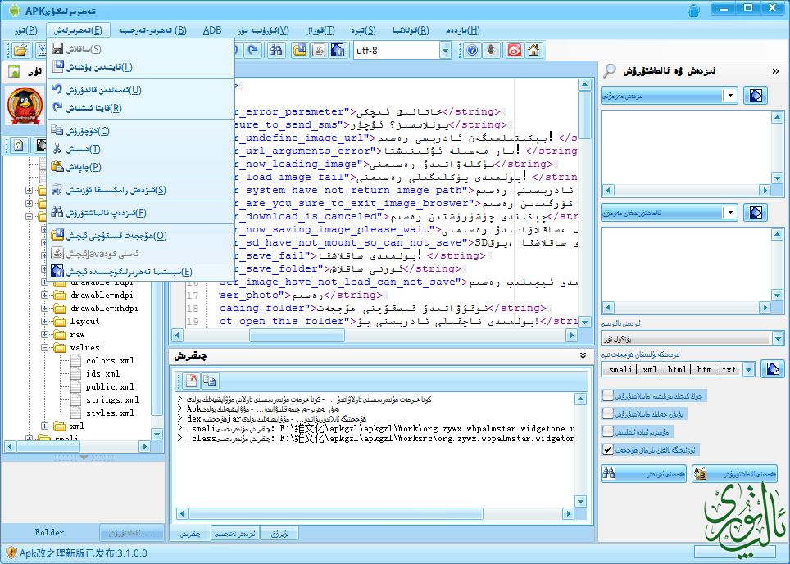Screen dimensions: 790x564
Task: Collapse the values folder node
Action: pyautogui.click(x=44, y=347)
